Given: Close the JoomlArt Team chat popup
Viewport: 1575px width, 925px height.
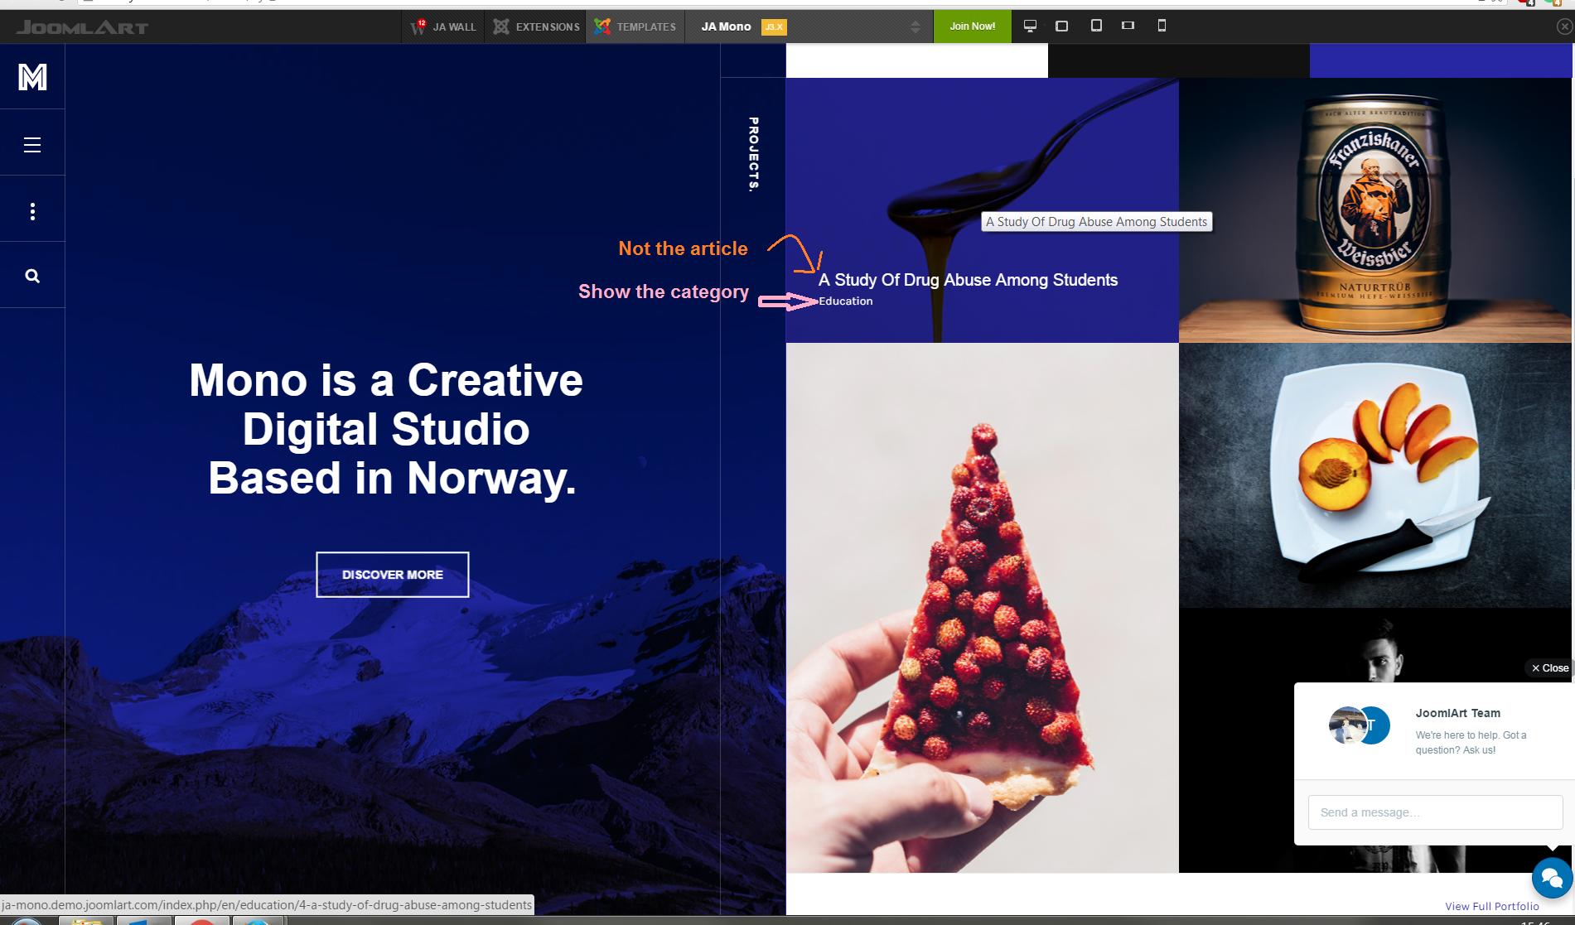Looking at the screenshot, I should (x=1549, y=668).
